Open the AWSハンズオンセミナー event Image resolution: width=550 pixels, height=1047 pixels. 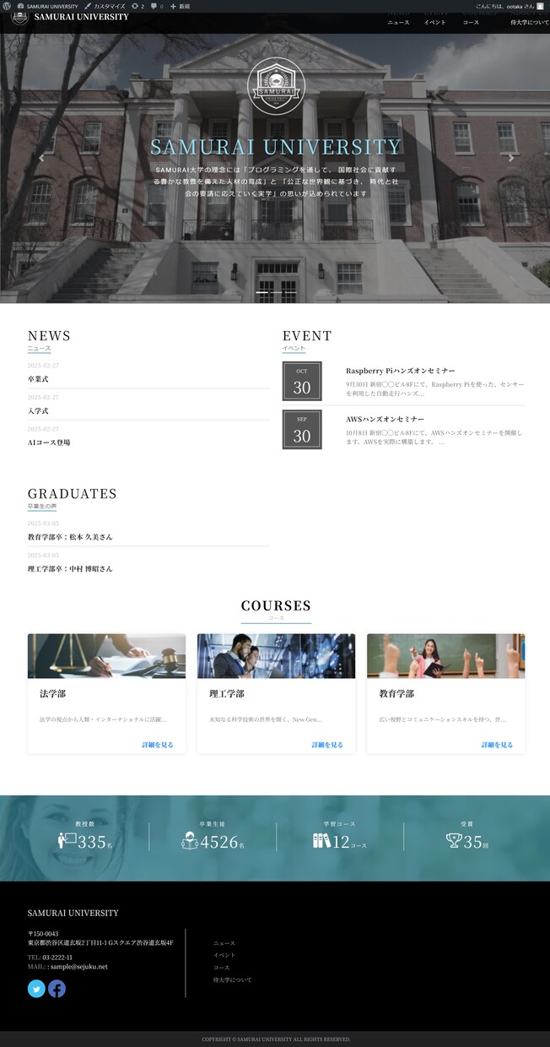click(x=385, y=419)
